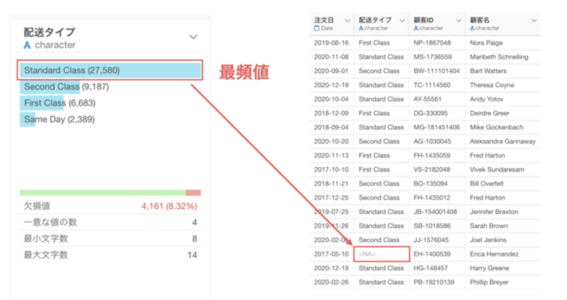This screenshot has height=300, width=567.
Task: Expand the 配送タイプ table column dropdown
Action: (403, 21)
